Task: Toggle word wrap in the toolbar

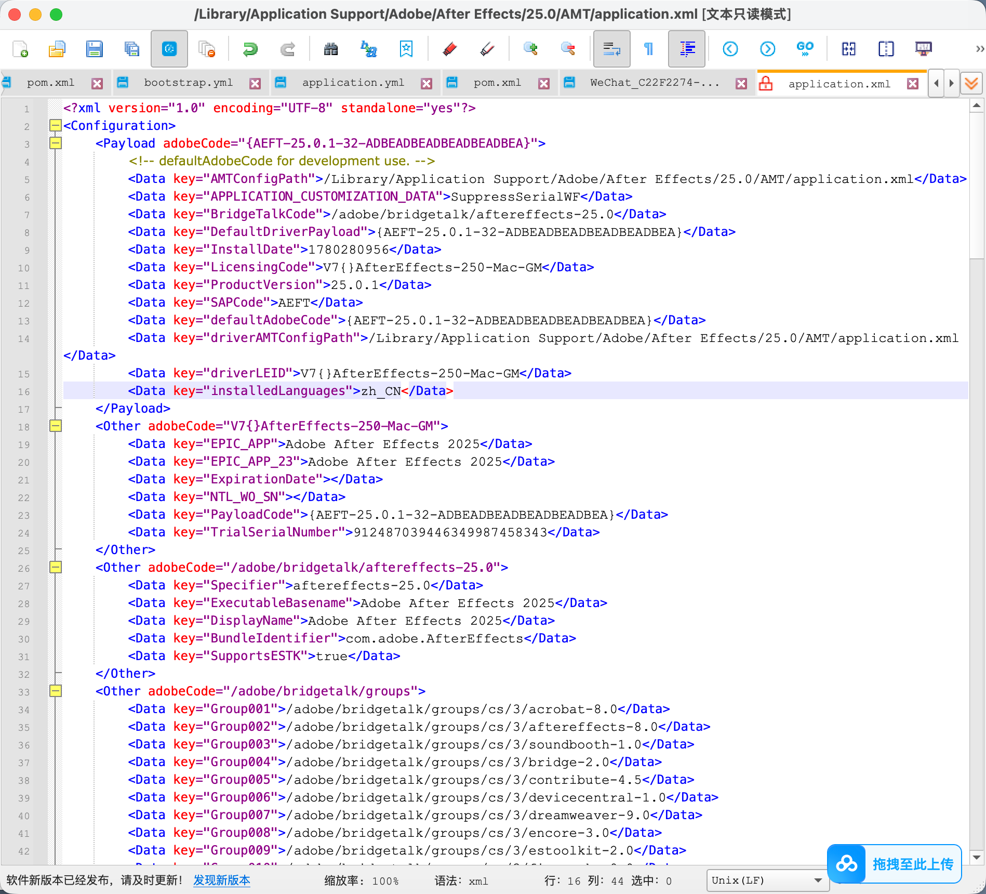Action: pyautogui.click(x=611, y=49)
